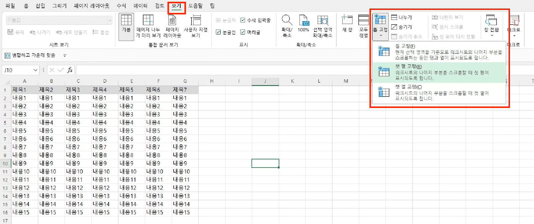Screen dimensions: 534x224
Task: Select 내용5 cell in column C
Action: pyautogui.click(x=78, y=131)
